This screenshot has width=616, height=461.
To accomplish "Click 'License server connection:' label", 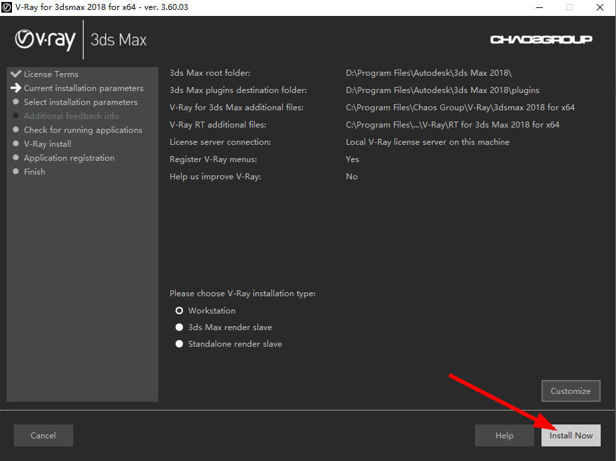I will pos(220,142).
